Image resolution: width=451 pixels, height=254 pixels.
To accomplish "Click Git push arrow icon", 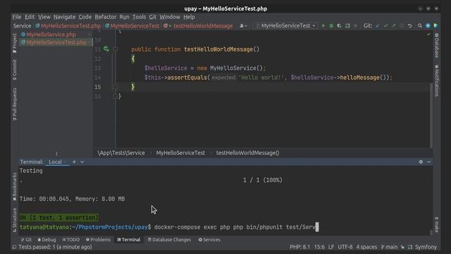I will pos(393,25).
